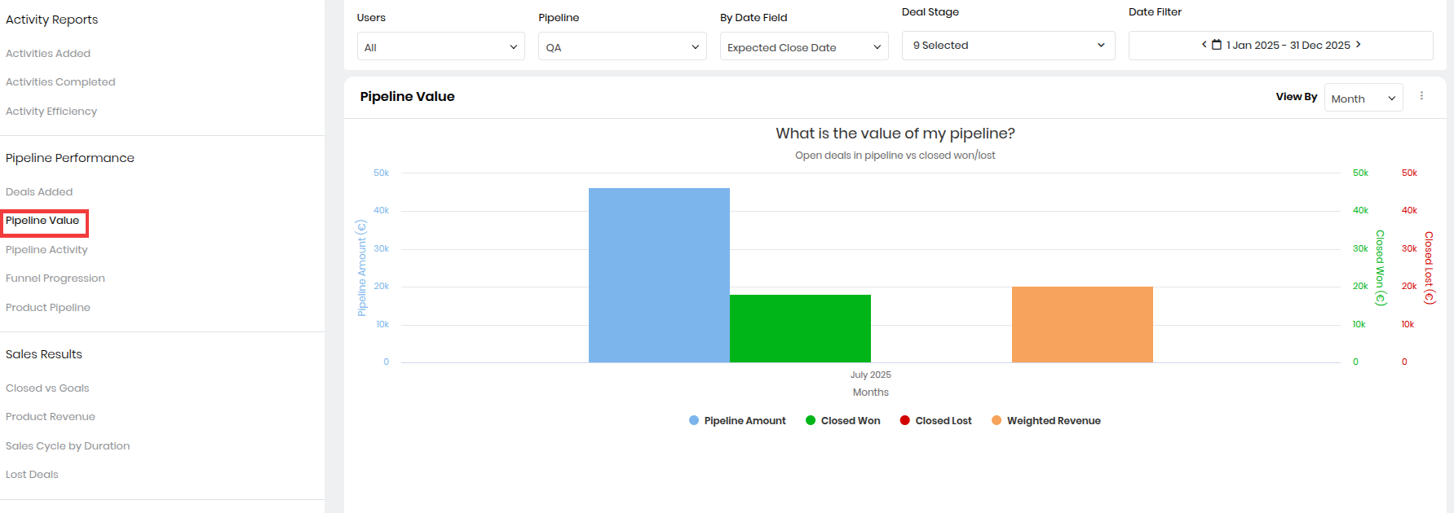Click the date range 1 Jan 2025 - 31 Dec 2025
Screen dimensions: 1454x513
click(x=1288, y=46)
